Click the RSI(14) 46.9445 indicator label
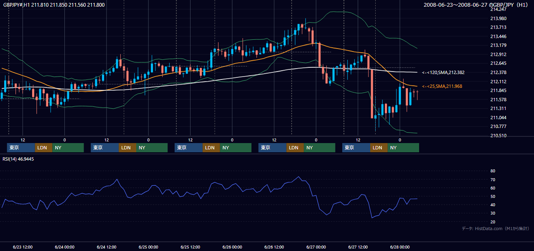The image size is (534, 251). [x=18, y=159]
